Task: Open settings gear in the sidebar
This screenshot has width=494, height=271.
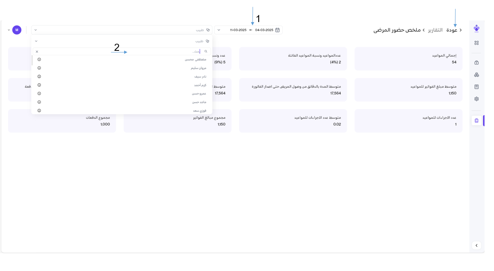Action: 476,99
